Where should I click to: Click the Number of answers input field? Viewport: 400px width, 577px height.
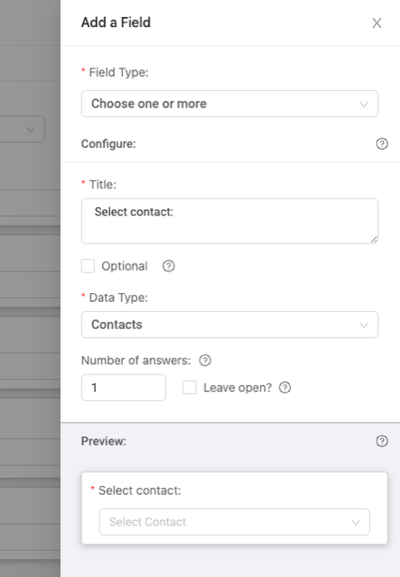click(x=124, y=388)
